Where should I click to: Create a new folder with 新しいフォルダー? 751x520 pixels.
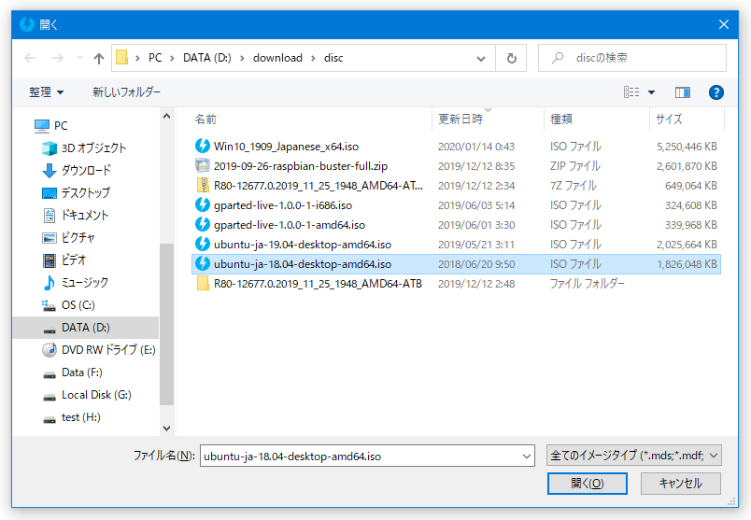pos(126,91)
